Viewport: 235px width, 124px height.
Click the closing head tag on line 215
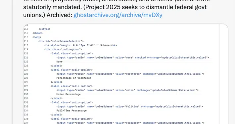[x=37, y=33]
